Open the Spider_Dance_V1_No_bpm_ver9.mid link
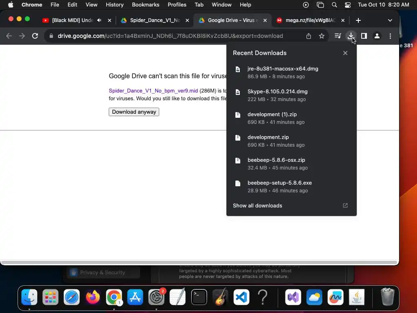417x313 pixels. click(x=153, y=91)
